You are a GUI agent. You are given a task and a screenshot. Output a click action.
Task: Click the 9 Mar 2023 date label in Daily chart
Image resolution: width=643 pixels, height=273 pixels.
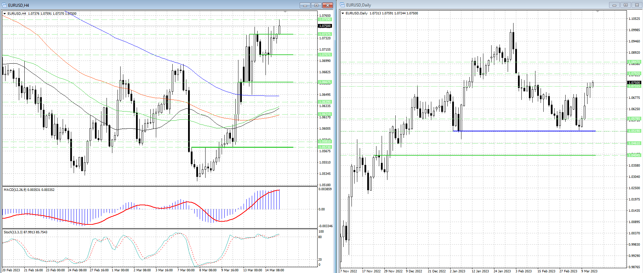click(x=589, y=271)
